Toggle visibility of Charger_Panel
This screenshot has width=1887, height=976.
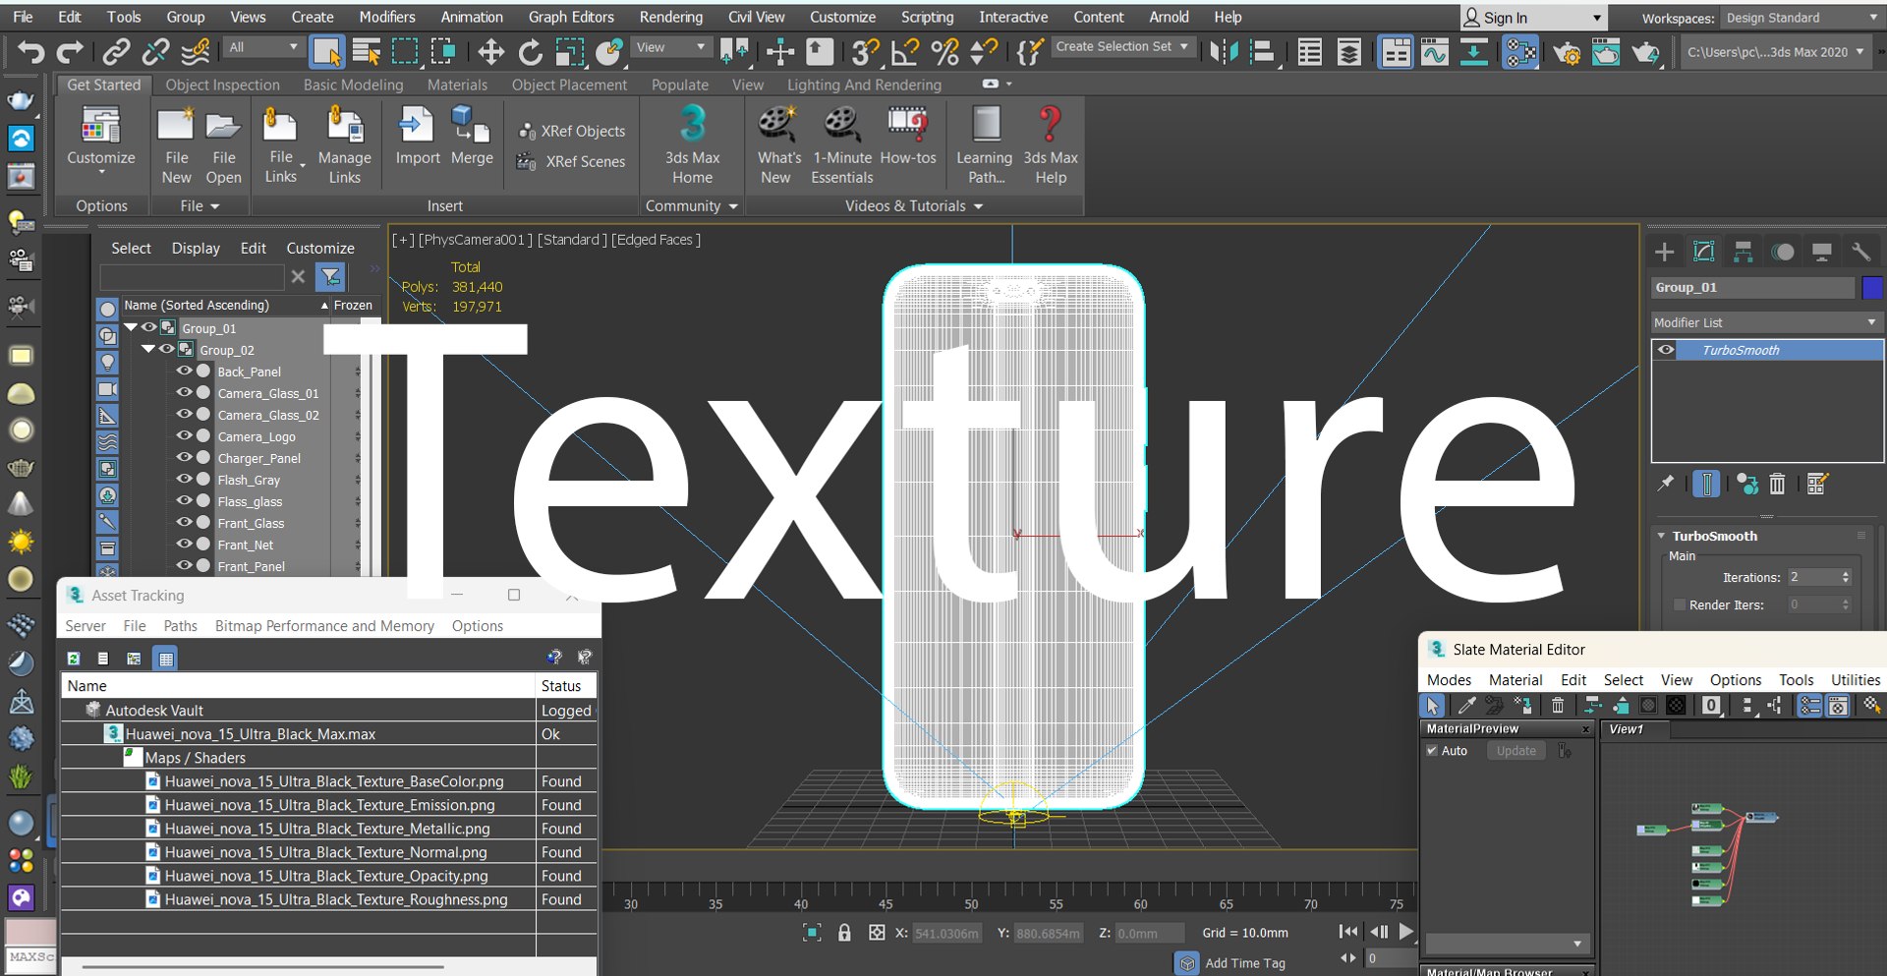coord(184,458)
